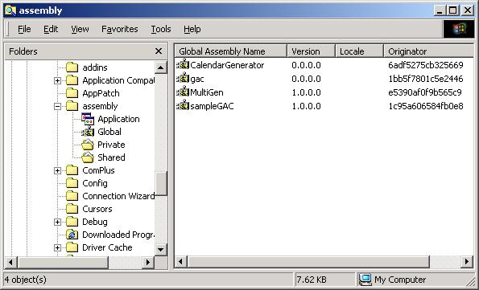This screenshot has width=479, height=290.
Task: Expand the Driver Cache folder node
Action: click(x=57, y=247)
